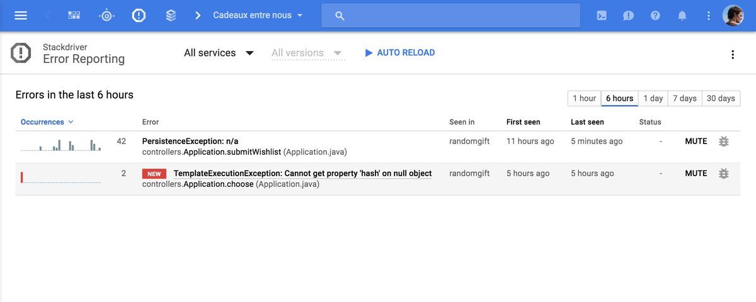The height and width of the screenshot is (302, 756).
Task: Switch to the 30 days time range
Action: click(x=721, y=99)
